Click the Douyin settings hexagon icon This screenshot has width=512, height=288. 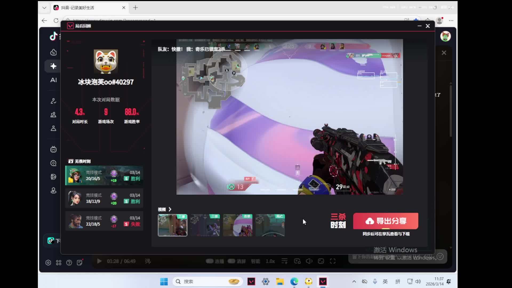point(48,263)
